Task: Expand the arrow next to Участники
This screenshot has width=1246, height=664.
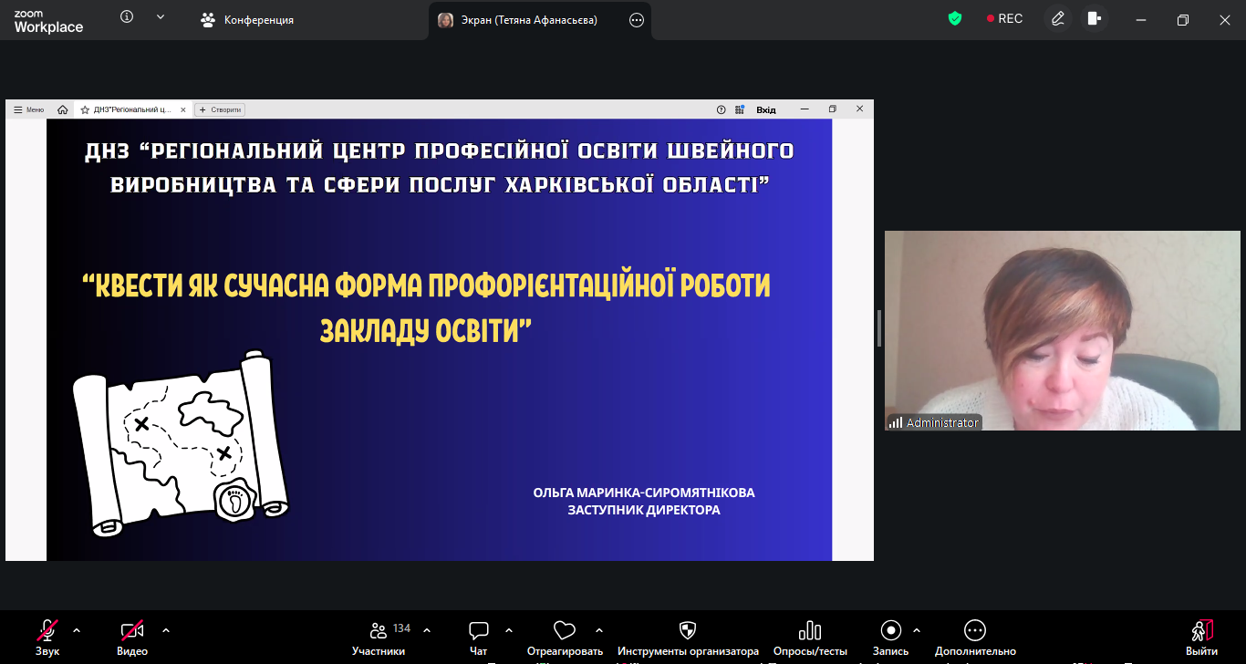Action: [x=427, y=630]
